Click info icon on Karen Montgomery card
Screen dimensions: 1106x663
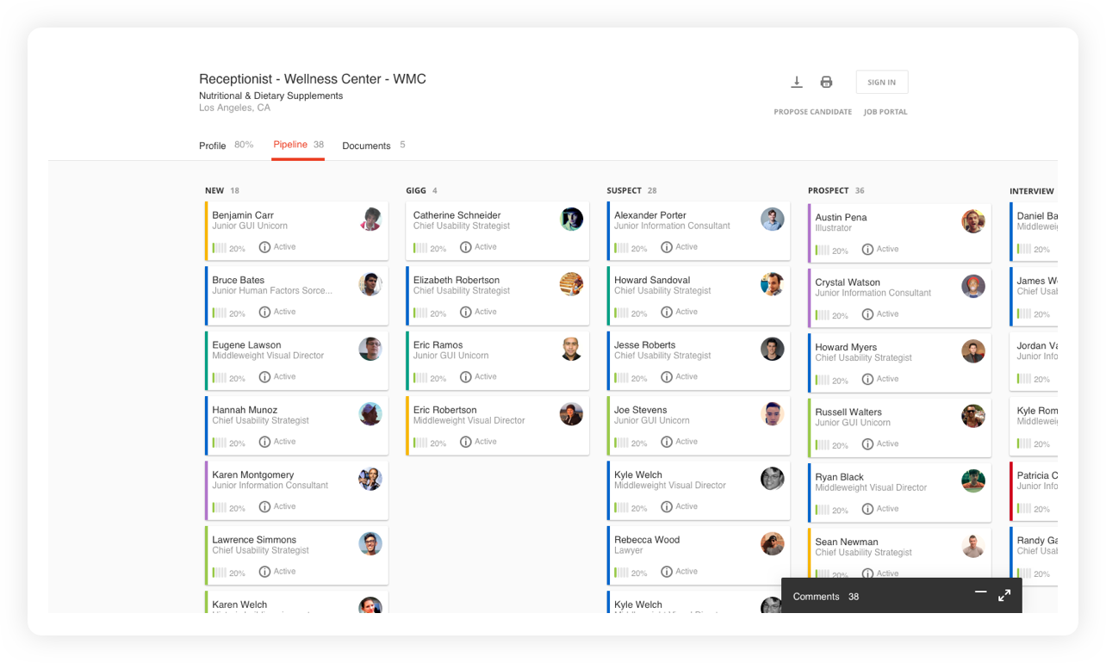coord(264,506)
